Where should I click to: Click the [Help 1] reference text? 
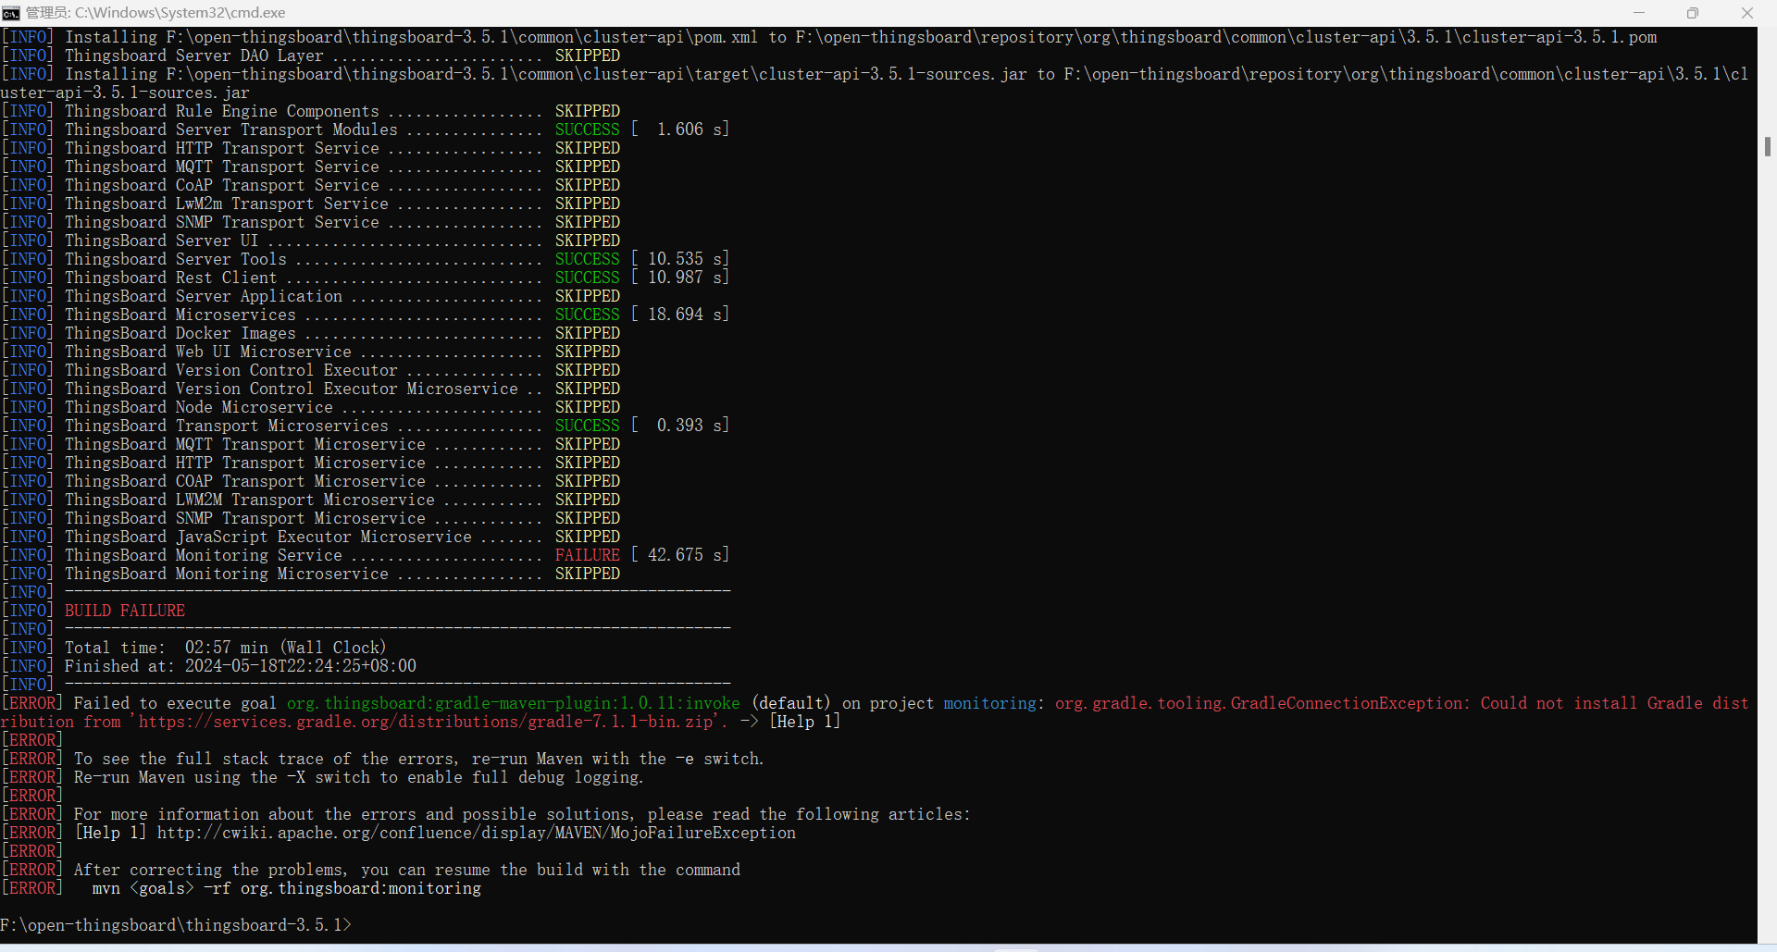(804, 721)
